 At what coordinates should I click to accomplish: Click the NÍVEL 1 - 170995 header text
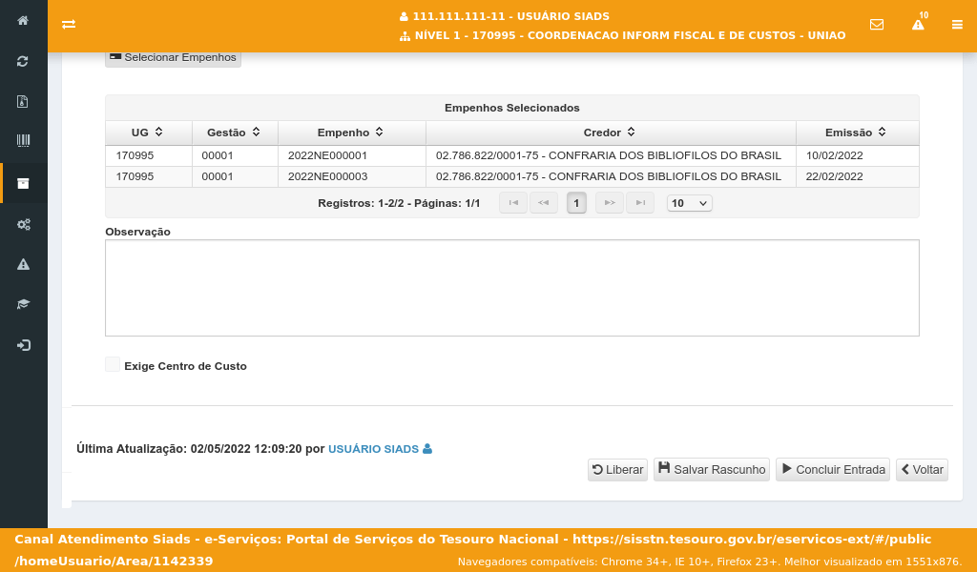coord(630,35)
